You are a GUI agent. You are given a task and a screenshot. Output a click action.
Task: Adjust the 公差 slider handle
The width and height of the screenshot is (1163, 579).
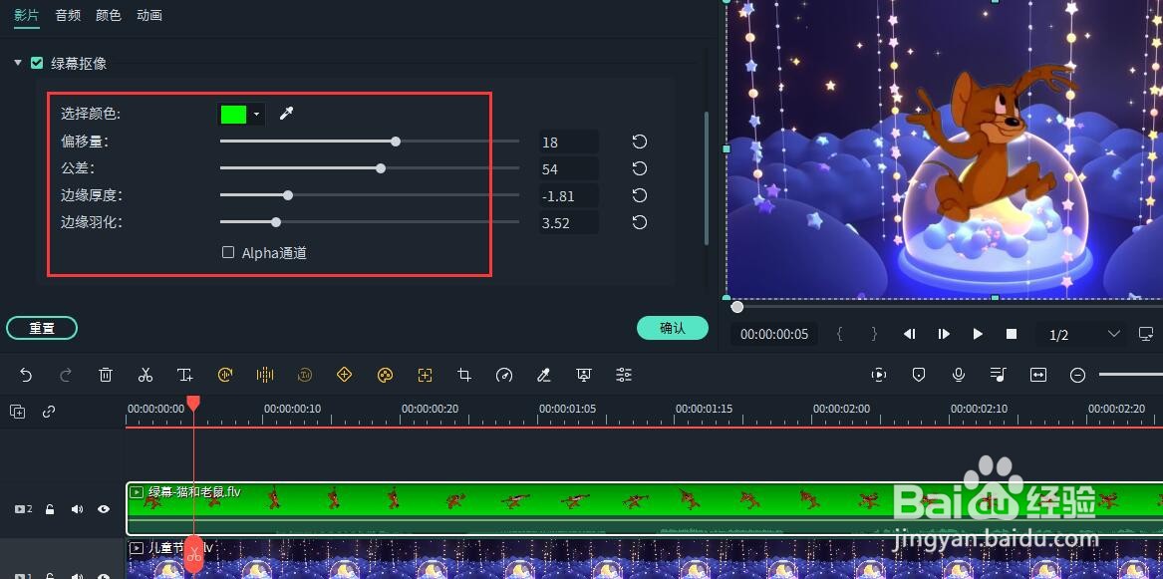(381, 168)
